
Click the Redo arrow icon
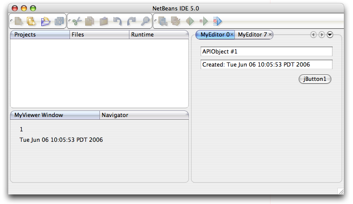coord(131,21)
